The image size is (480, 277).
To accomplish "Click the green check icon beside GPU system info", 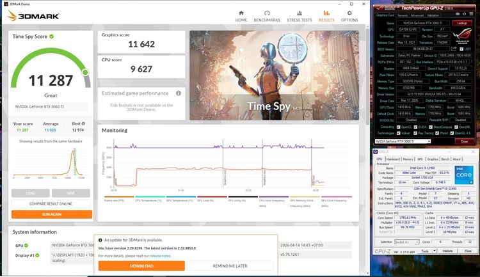I will 26,246.
